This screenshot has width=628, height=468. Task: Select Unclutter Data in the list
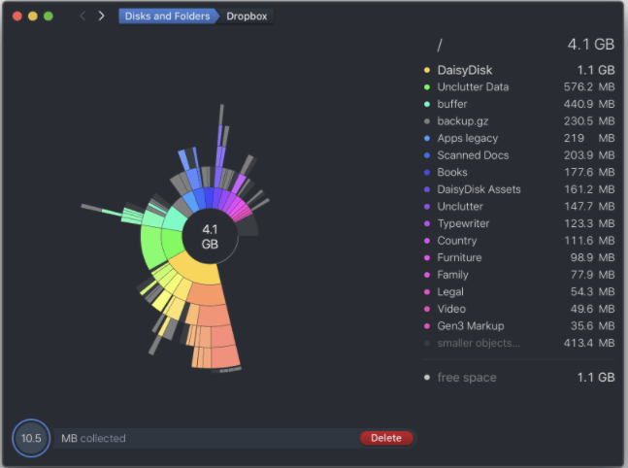pos(519,87)
